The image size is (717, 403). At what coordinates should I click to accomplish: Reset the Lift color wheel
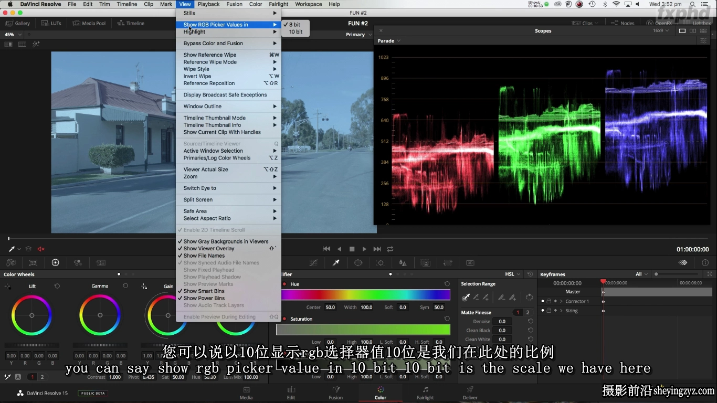click(57, 286)
